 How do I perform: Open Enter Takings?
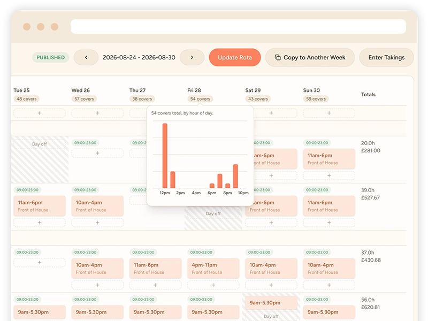[386, 57]
